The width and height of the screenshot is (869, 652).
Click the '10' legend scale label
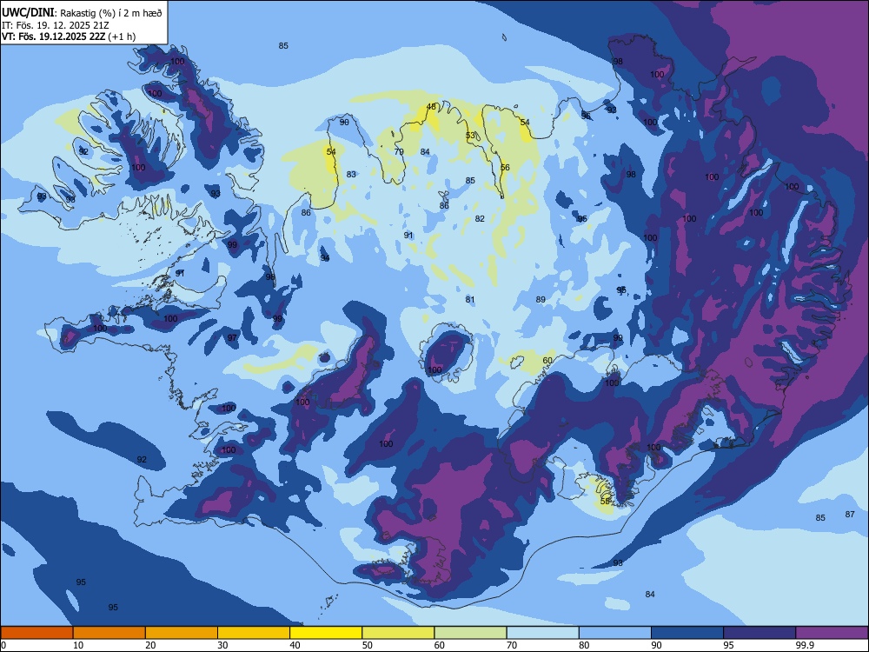pos(79,645)
